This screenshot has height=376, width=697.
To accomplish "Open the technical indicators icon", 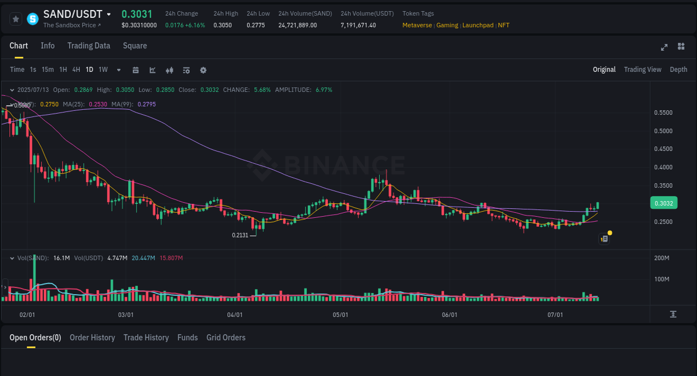I will pos(170,70).
